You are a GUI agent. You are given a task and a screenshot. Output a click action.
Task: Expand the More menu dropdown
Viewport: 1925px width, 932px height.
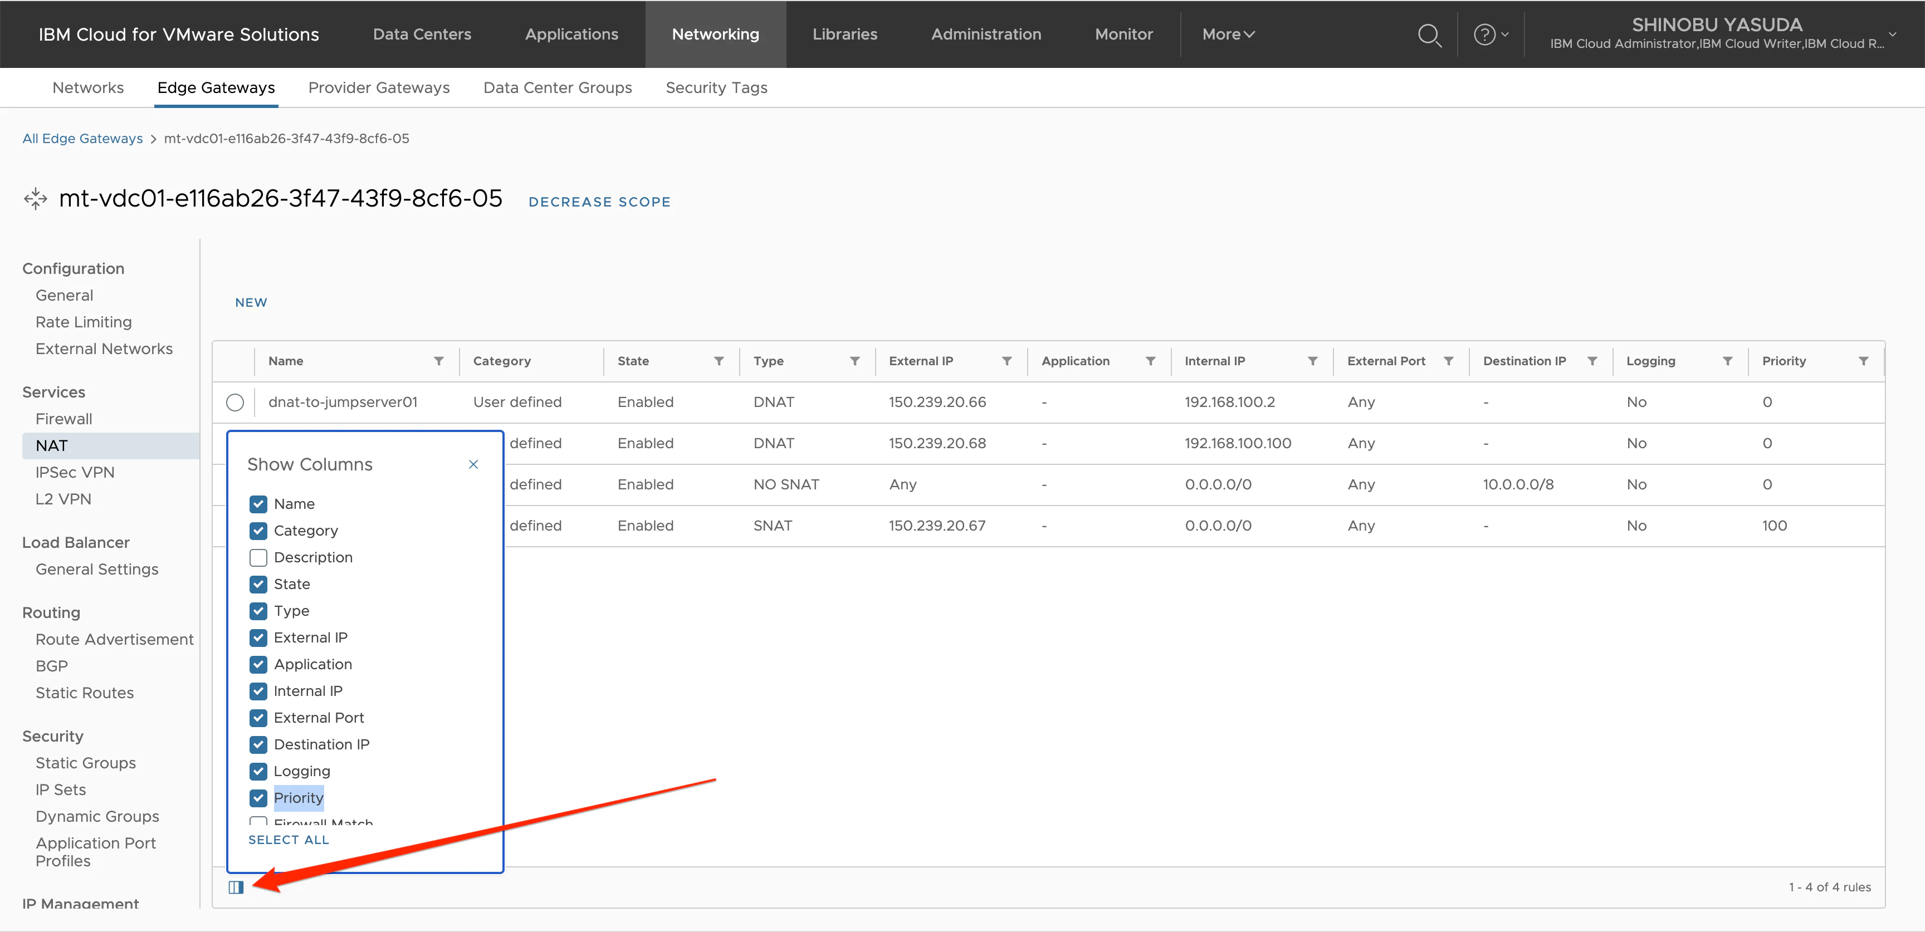click(1228, 35)
